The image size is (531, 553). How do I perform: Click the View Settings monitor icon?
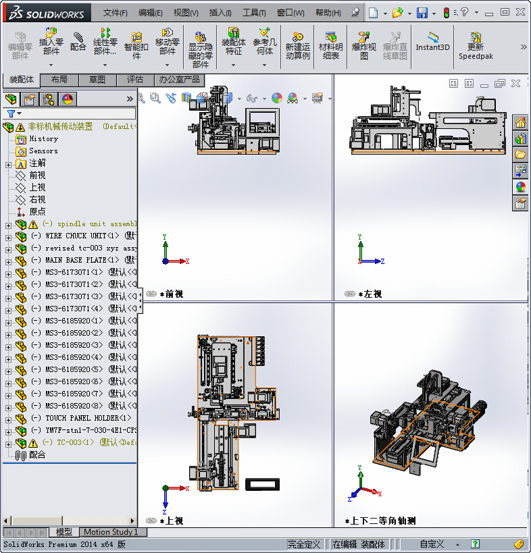tap(318, 98)
